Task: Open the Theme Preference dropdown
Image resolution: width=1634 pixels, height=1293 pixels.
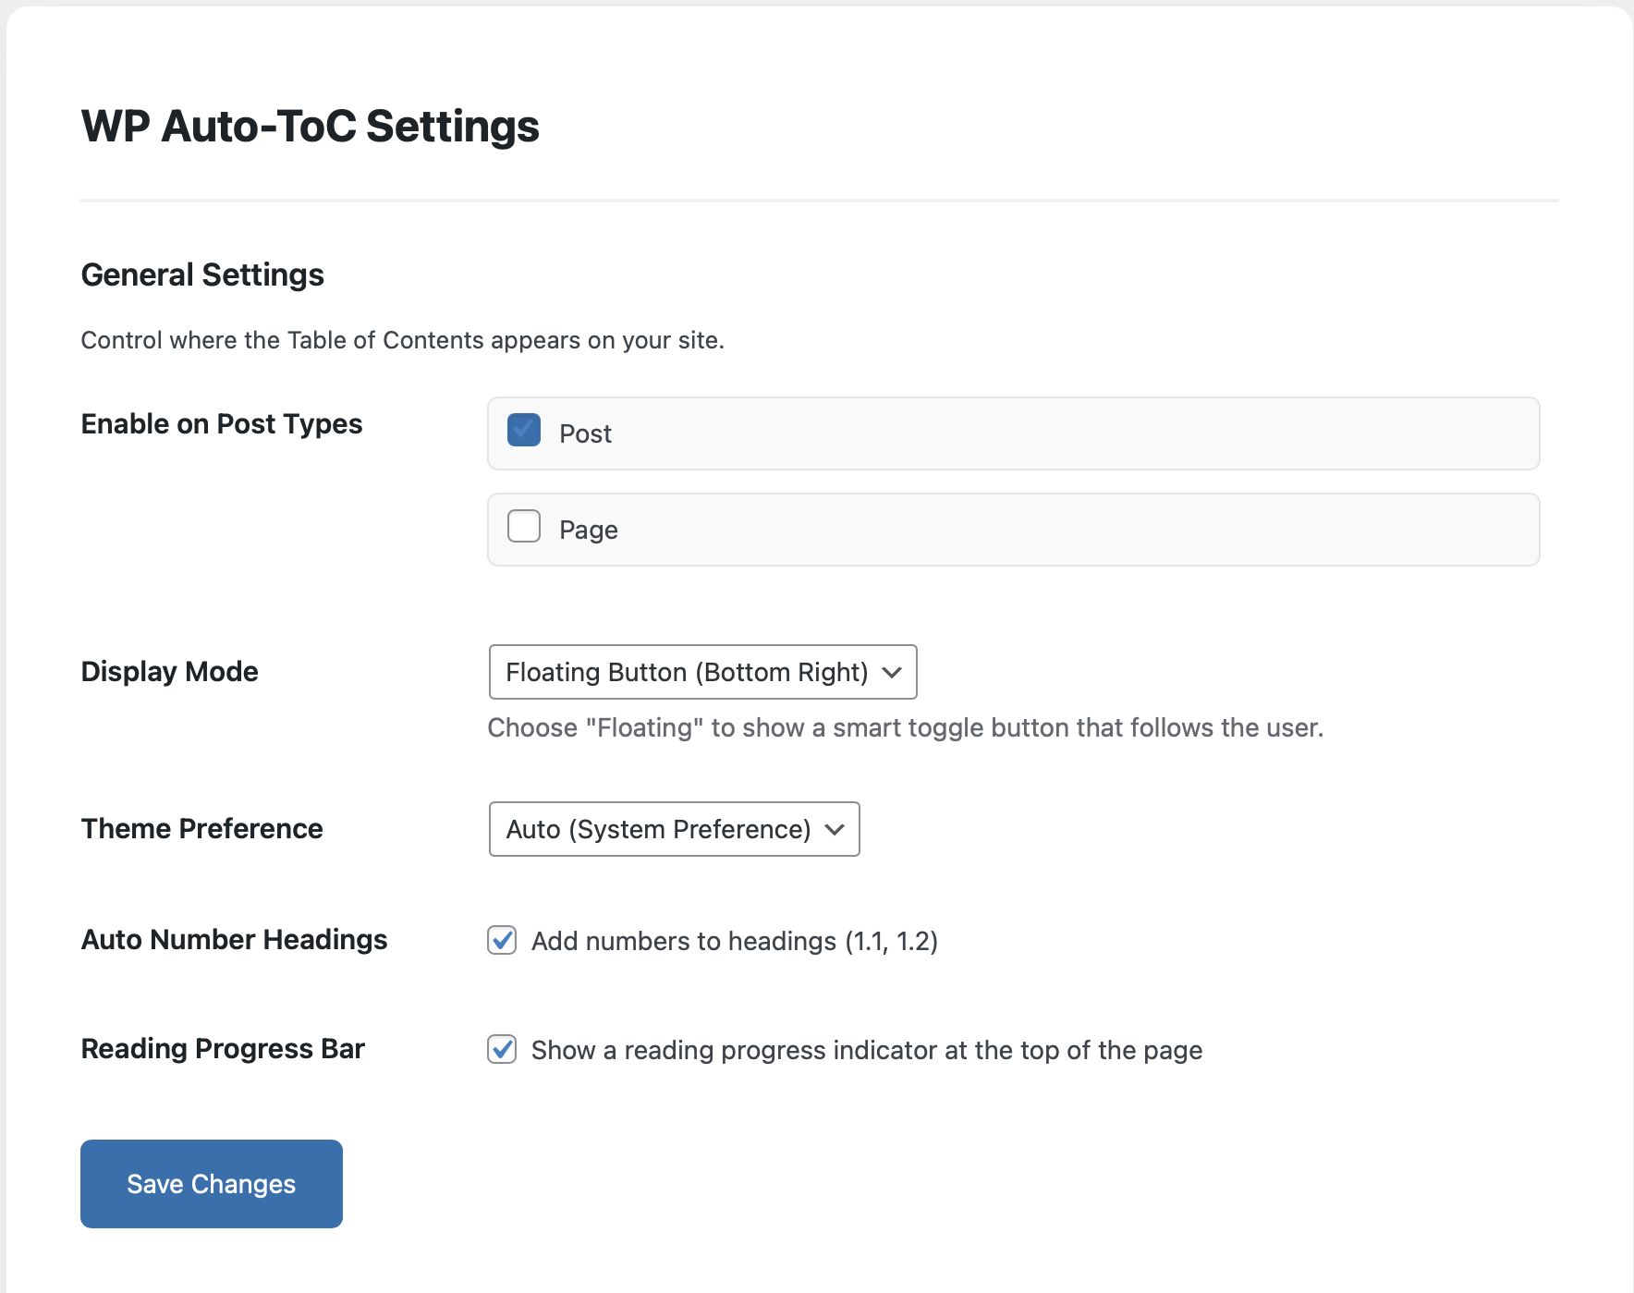Action: pos(673,829)
